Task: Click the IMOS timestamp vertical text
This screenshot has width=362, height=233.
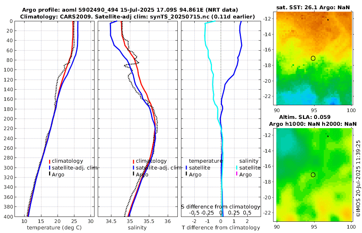Action: 358,178
